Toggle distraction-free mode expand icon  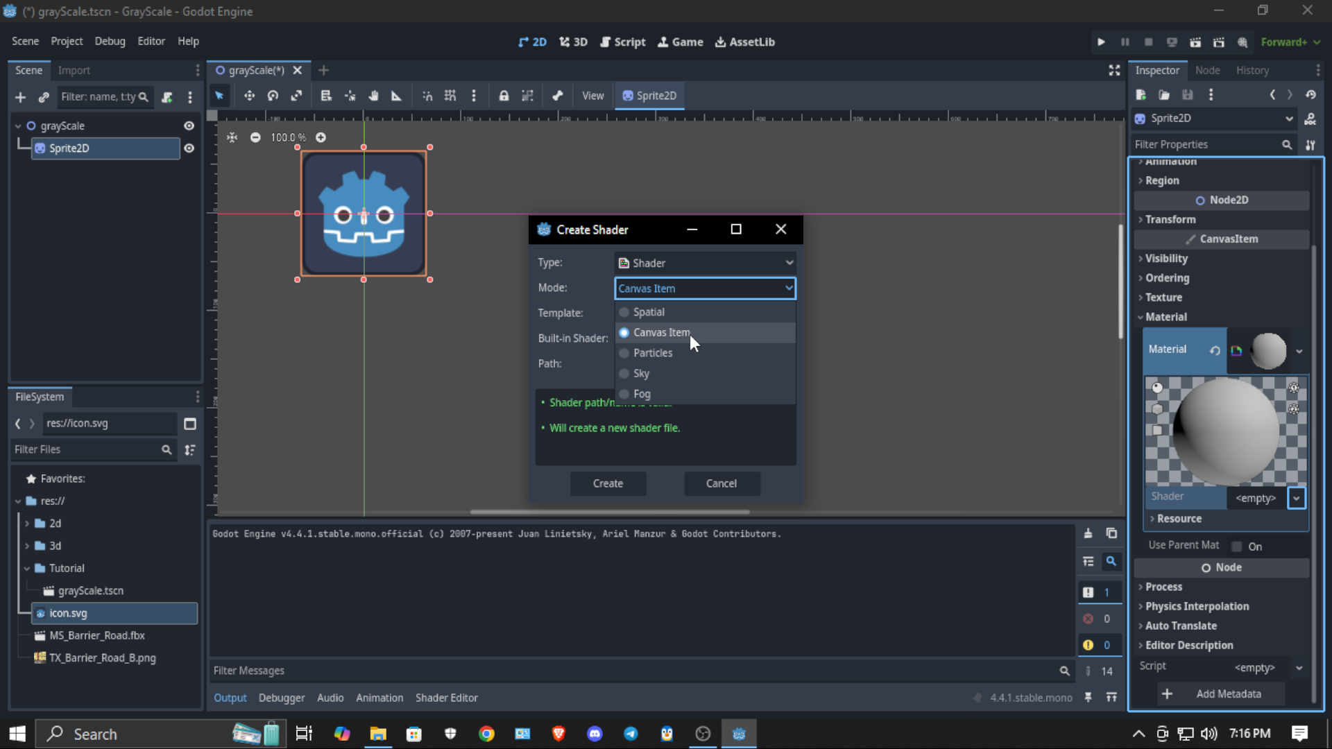[1114, 70]
